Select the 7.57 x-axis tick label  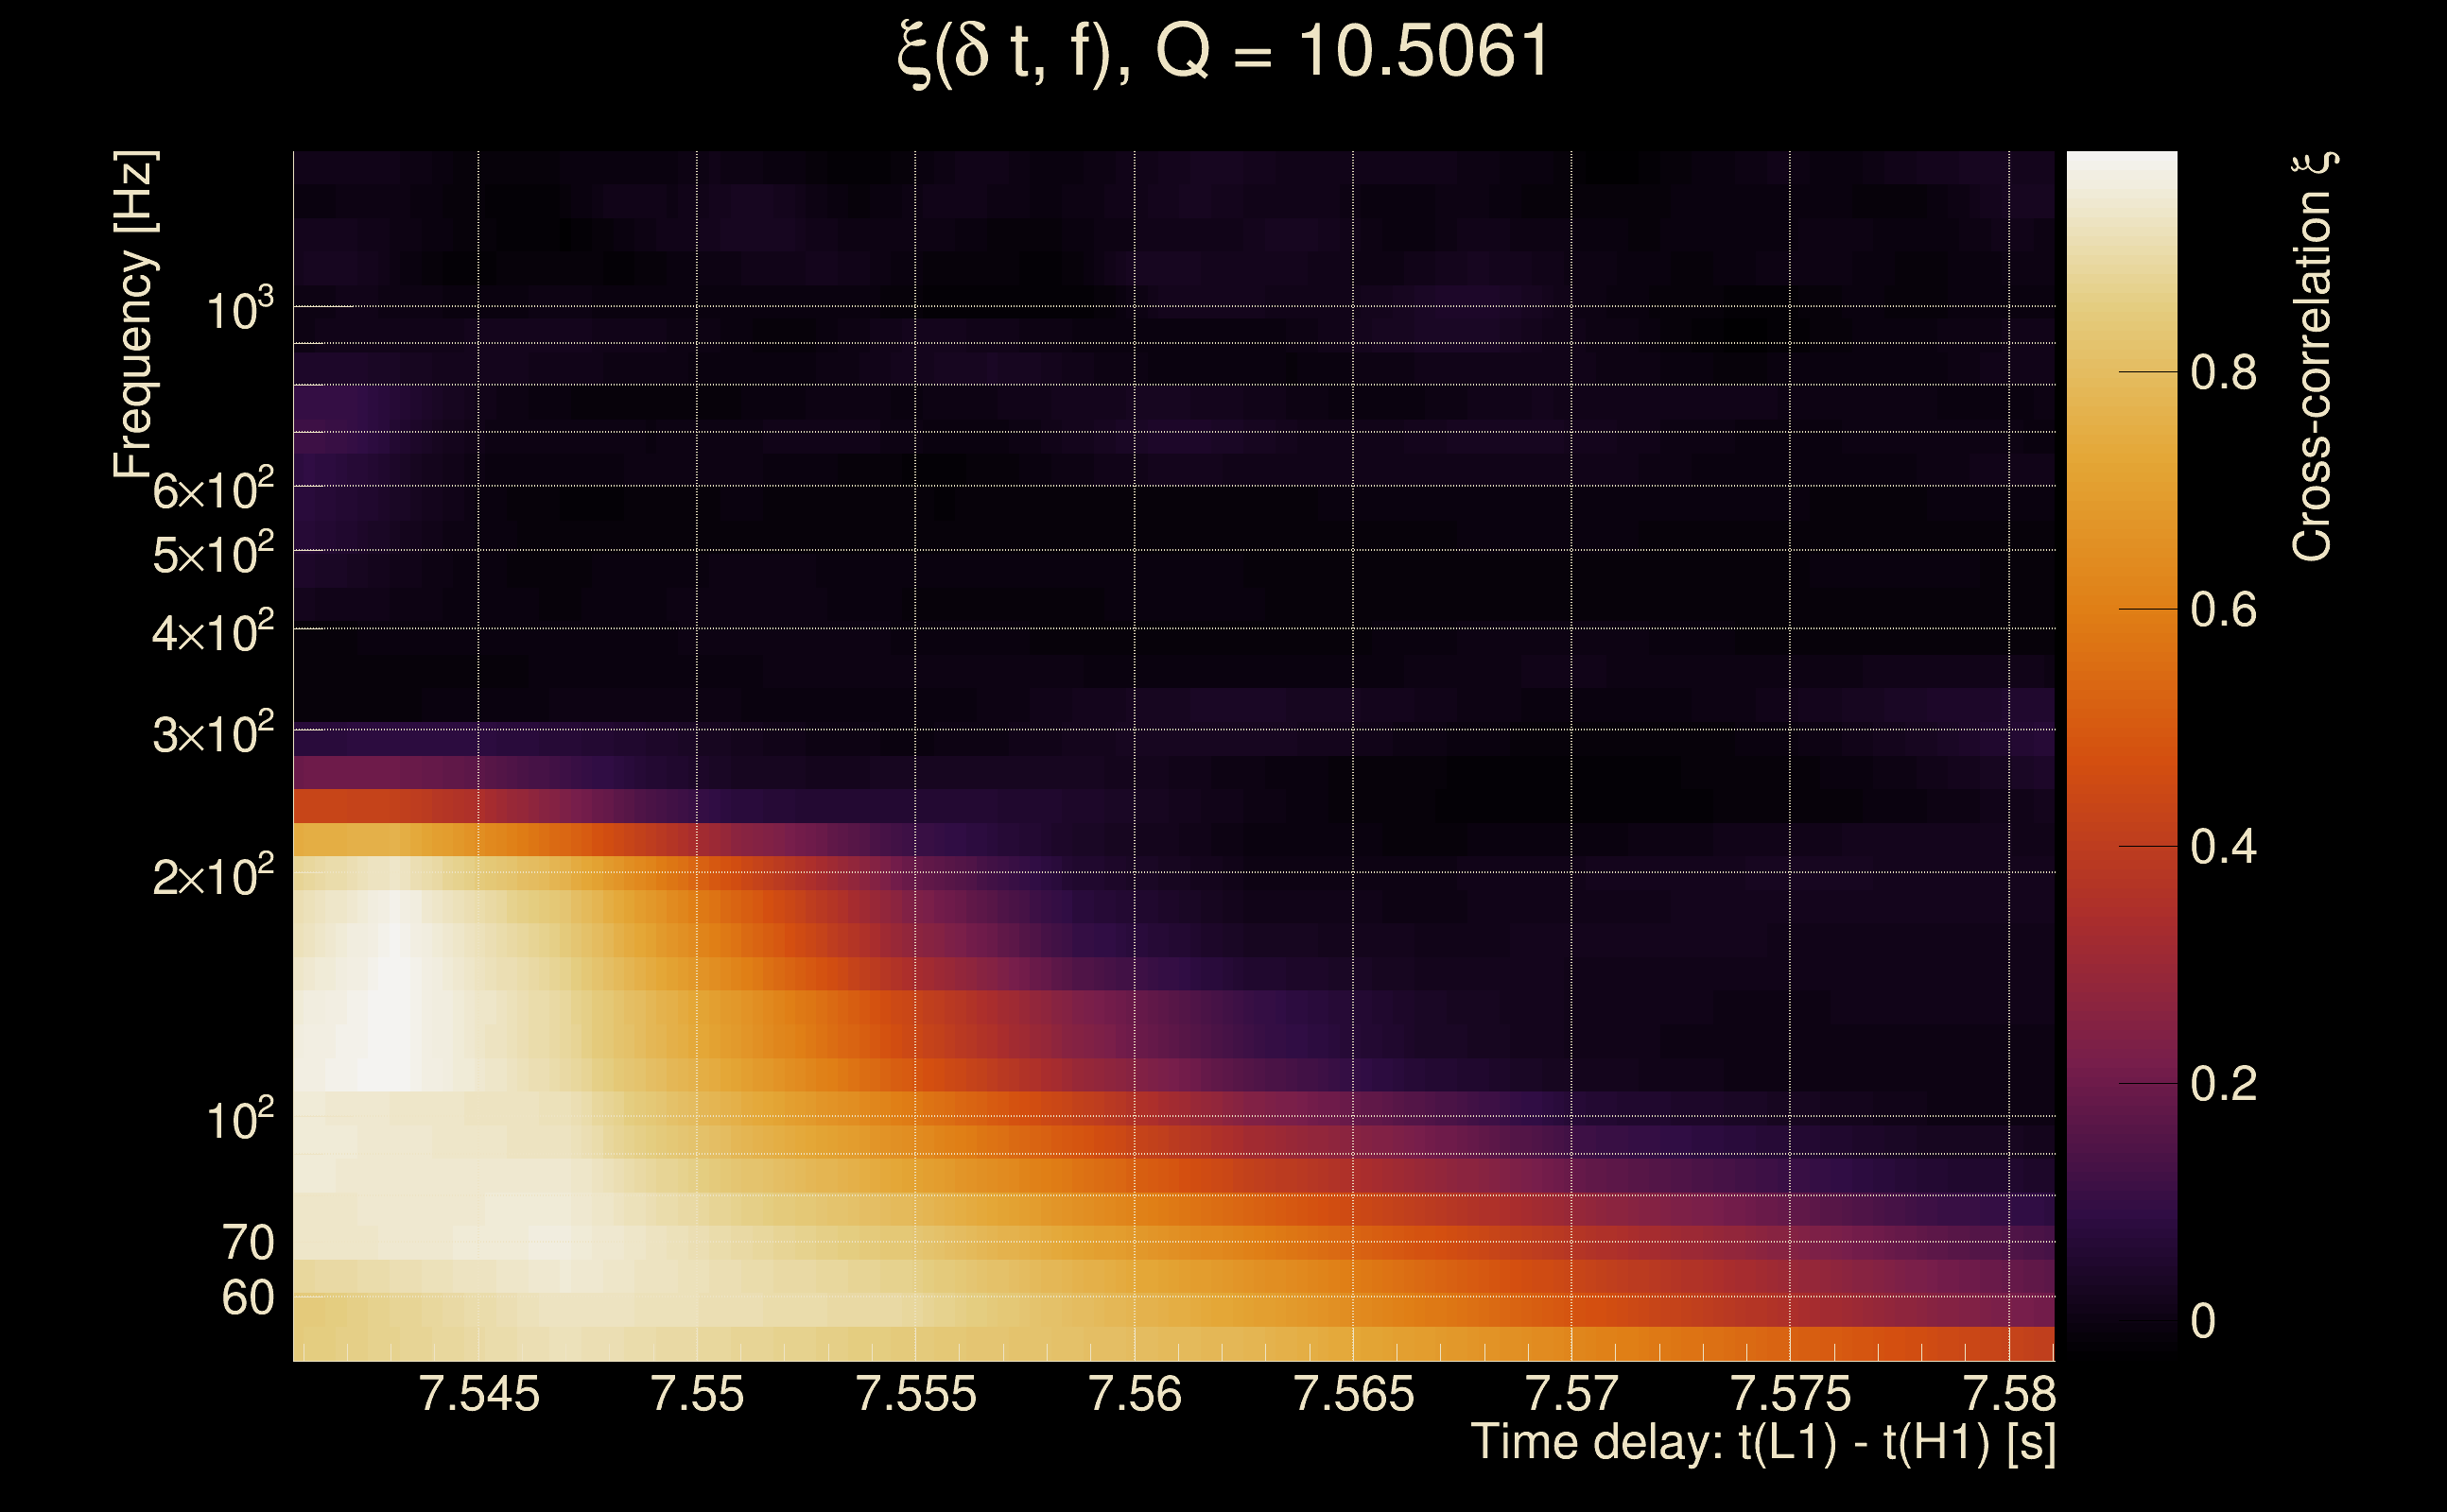coord(1571,1394)
